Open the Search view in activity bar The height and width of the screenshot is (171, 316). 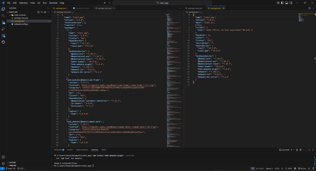3,16
